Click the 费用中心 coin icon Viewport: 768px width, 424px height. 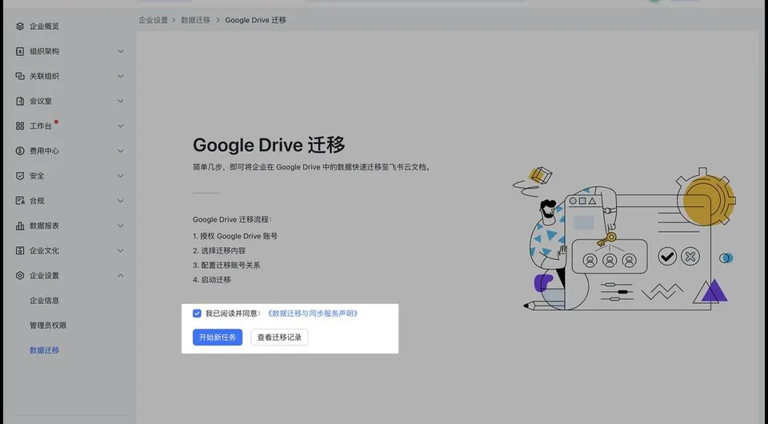click(x=19, y=150)
